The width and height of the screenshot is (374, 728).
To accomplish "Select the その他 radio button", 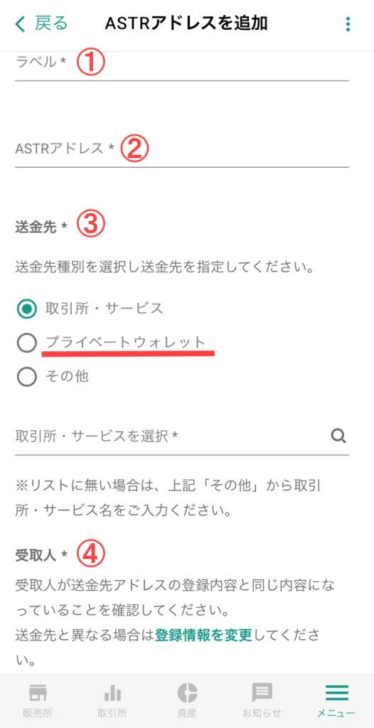I will tap(26, 377).
